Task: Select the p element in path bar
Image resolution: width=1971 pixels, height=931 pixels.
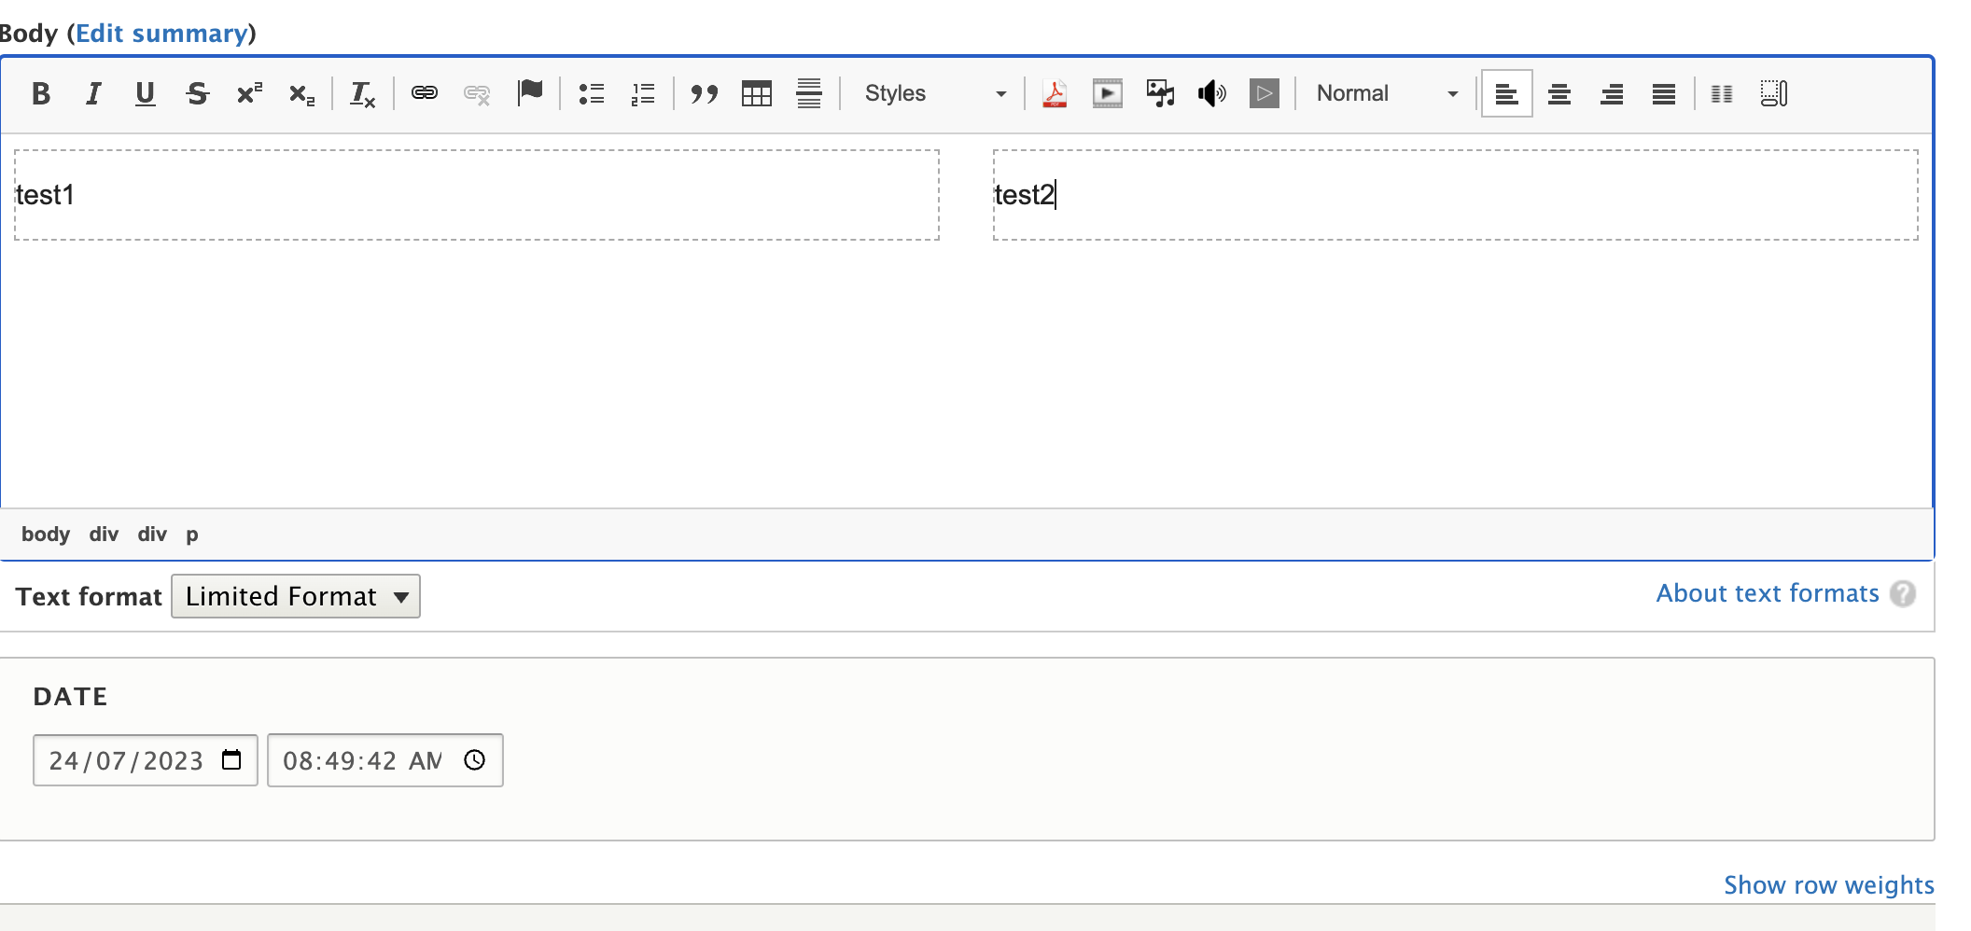Action: pyautogui.click(x=192, y=535)
